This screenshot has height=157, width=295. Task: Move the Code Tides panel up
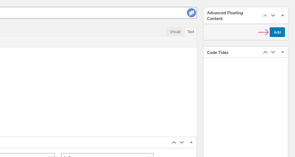[265, 52]
